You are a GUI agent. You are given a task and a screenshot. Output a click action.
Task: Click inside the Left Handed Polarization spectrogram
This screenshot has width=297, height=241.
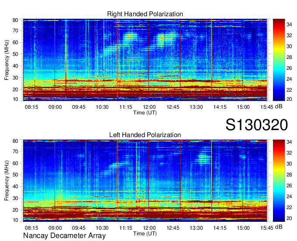pos(145,181)
